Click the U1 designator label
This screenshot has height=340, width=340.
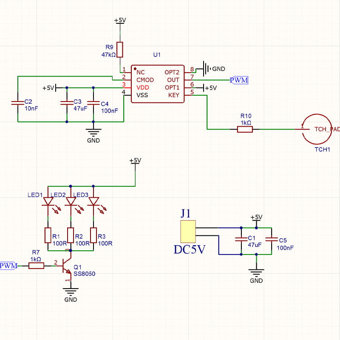pos(157,55)
